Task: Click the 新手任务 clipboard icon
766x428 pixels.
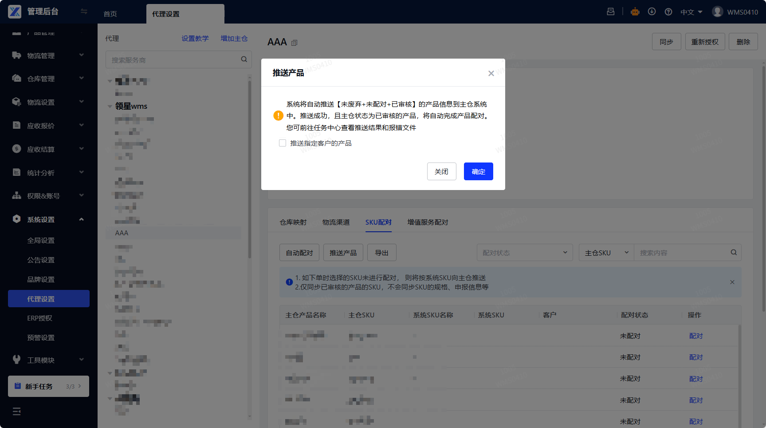Action: pos(18,386)
